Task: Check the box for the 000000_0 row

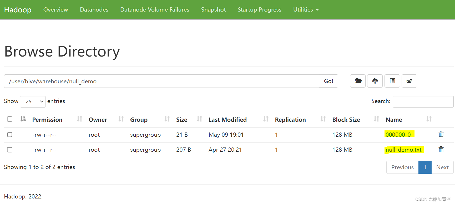Action: point(10,135)
